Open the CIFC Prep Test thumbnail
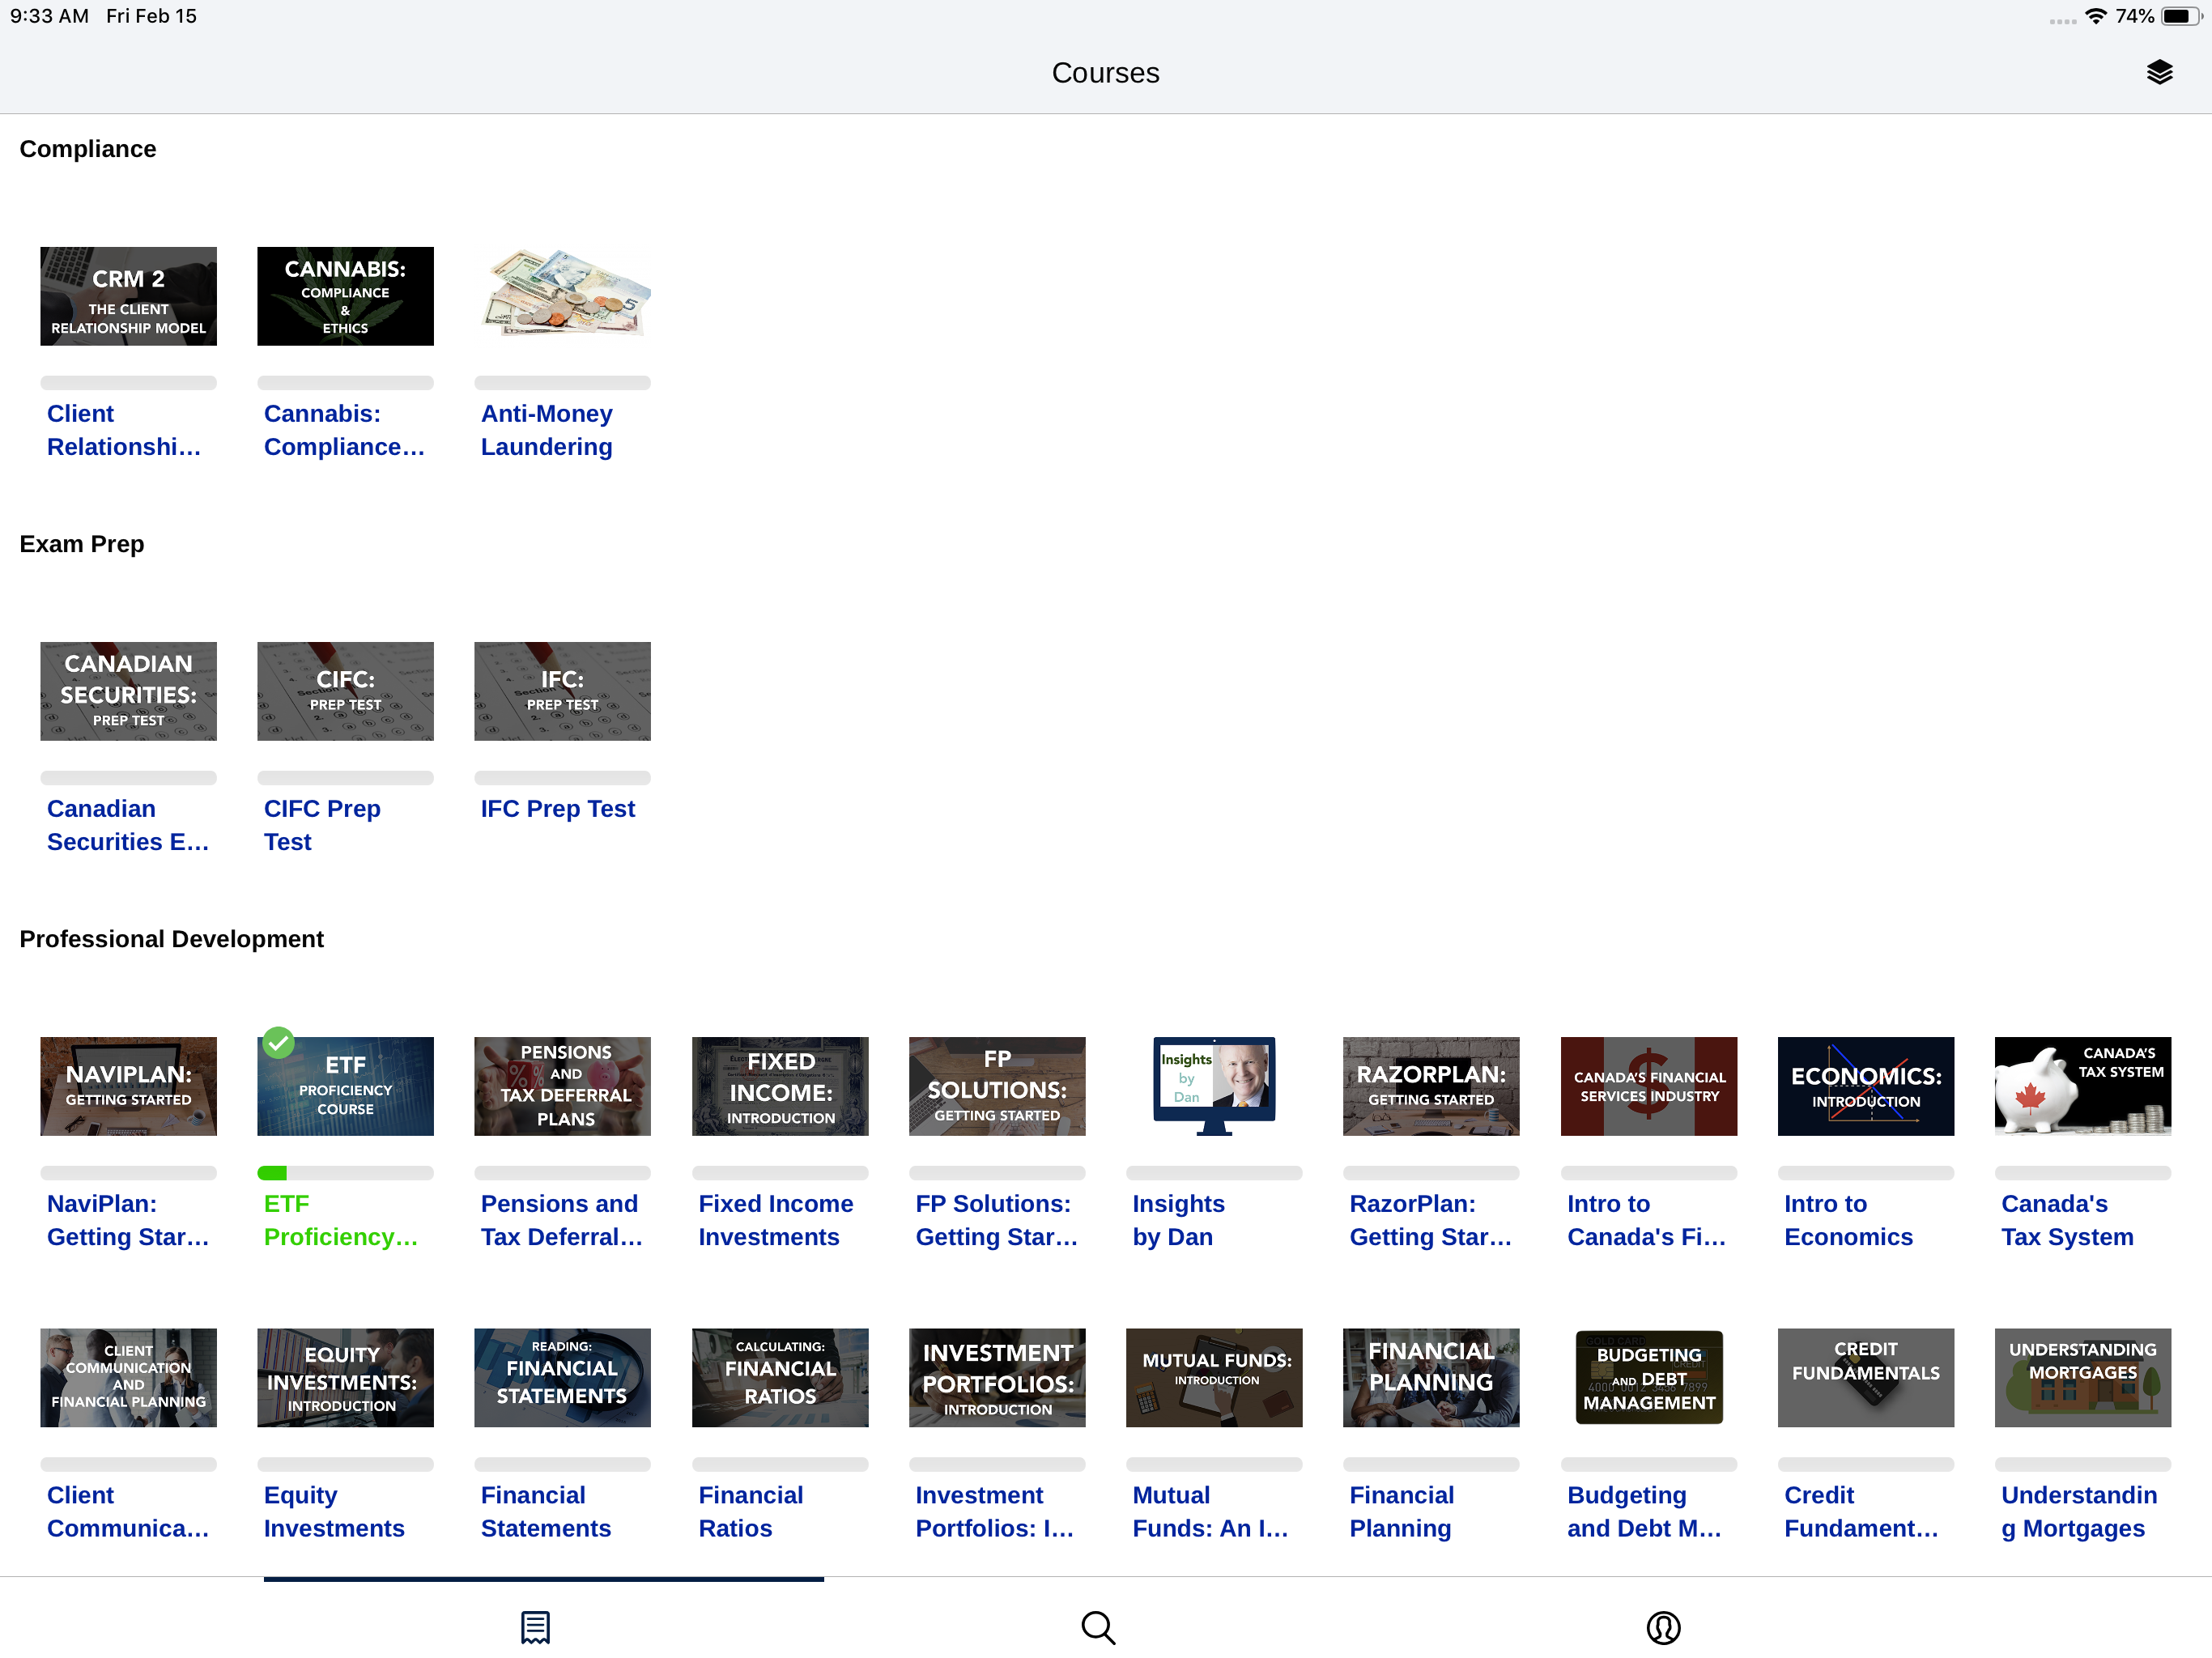This screenshot has height=1658, width=2212. click(345, 691)
